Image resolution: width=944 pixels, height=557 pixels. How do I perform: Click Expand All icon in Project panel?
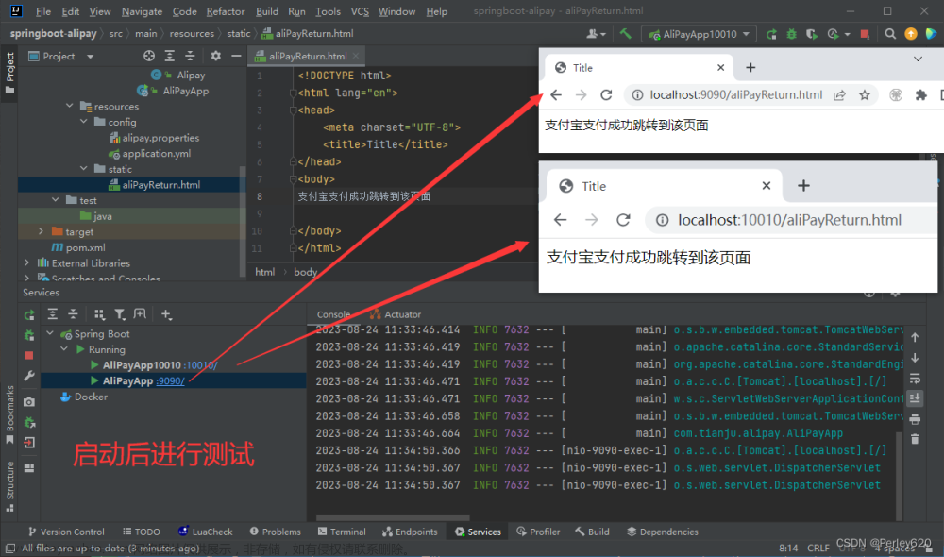pyautogui.click(x=170, y=56)
